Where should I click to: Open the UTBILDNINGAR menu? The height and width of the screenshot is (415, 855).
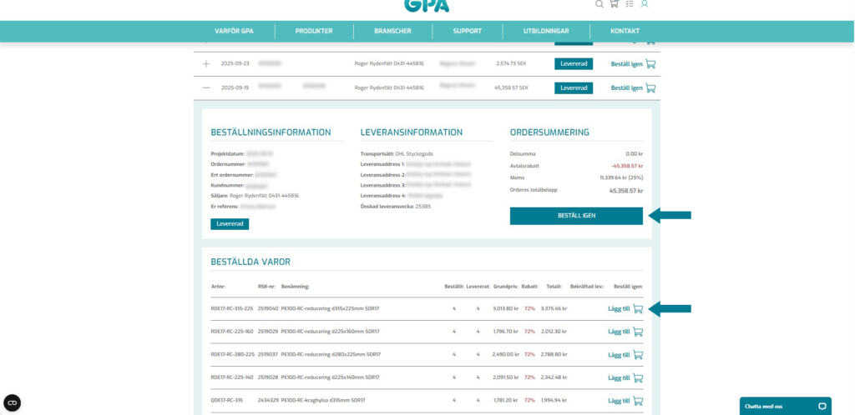(545, 32)
